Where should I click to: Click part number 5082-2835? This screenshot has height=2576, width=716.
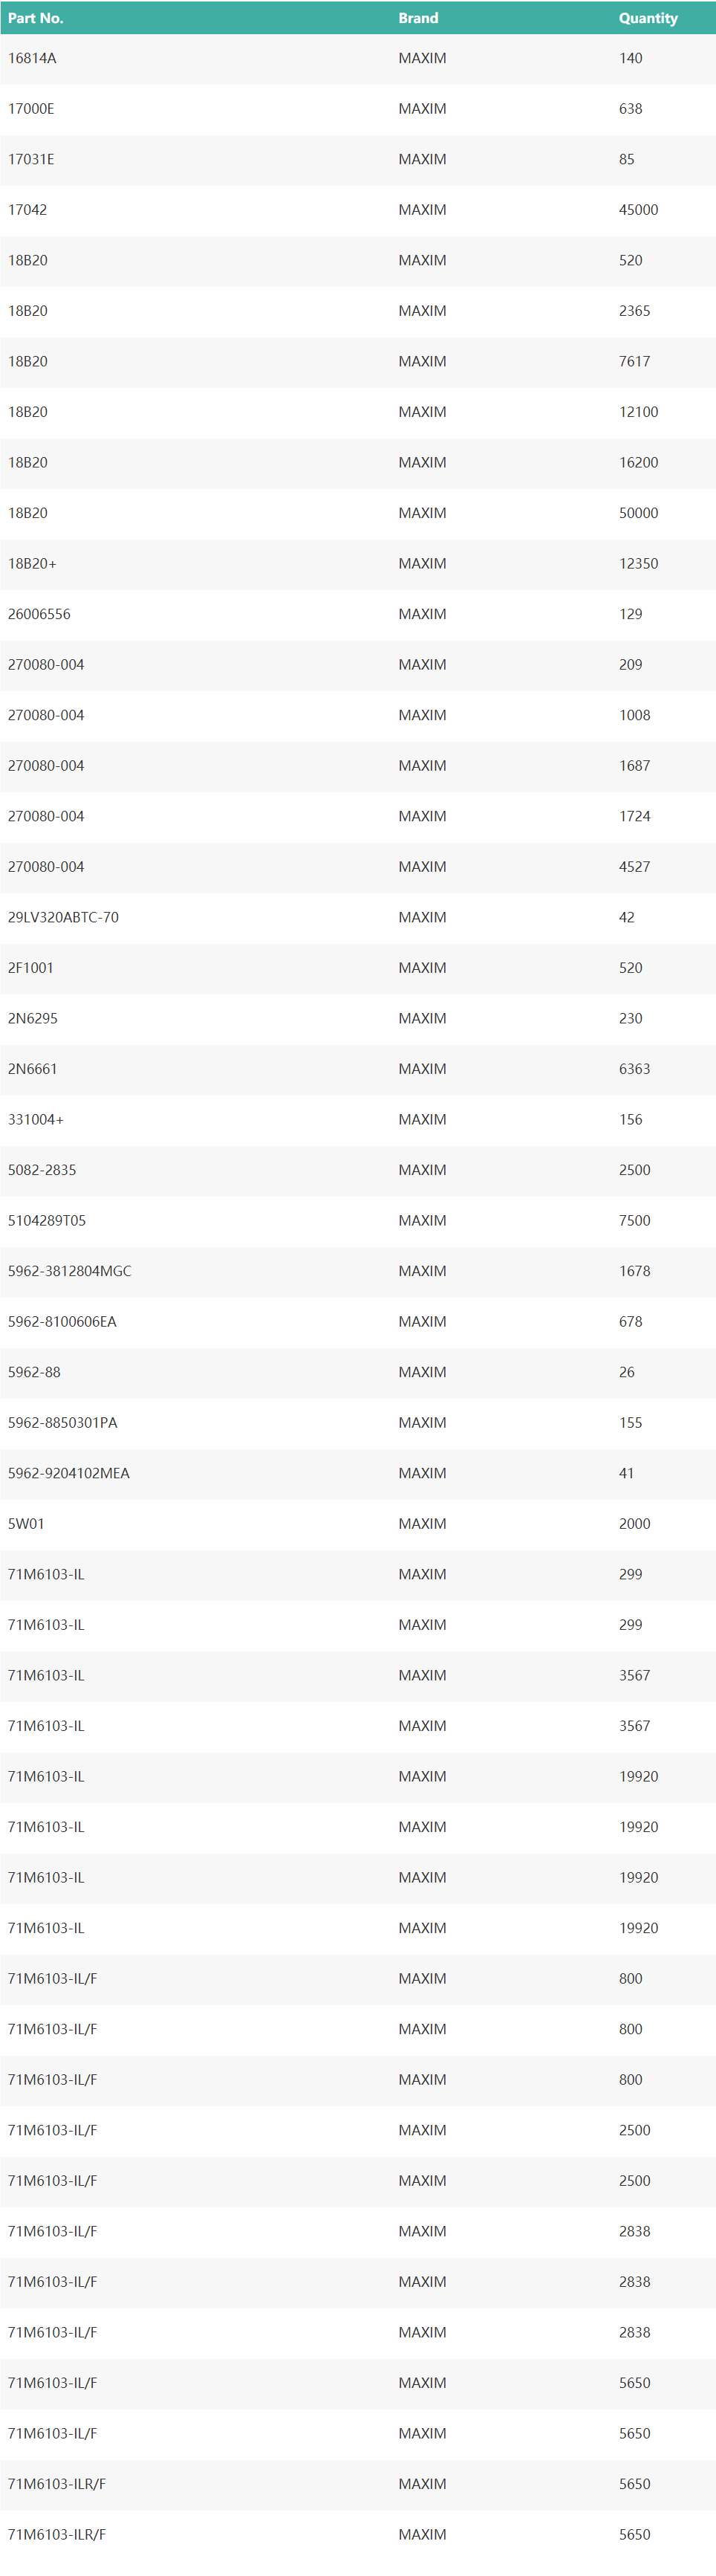click(x=42, y=1170)
